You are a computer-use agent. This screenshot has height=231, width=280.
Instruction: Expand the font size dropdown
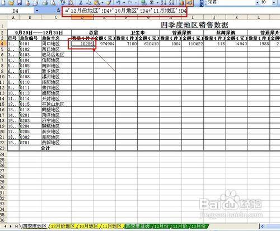[x=274, y=2]
